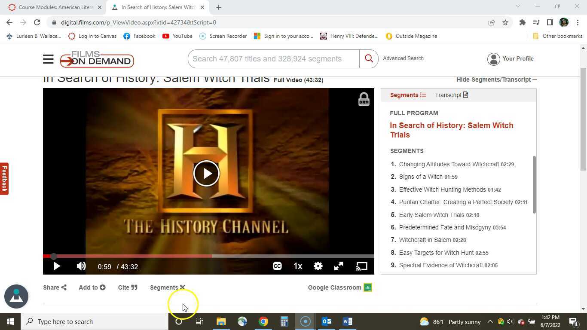
Task: Open the video player settings gear
Action: pos(318,266)
